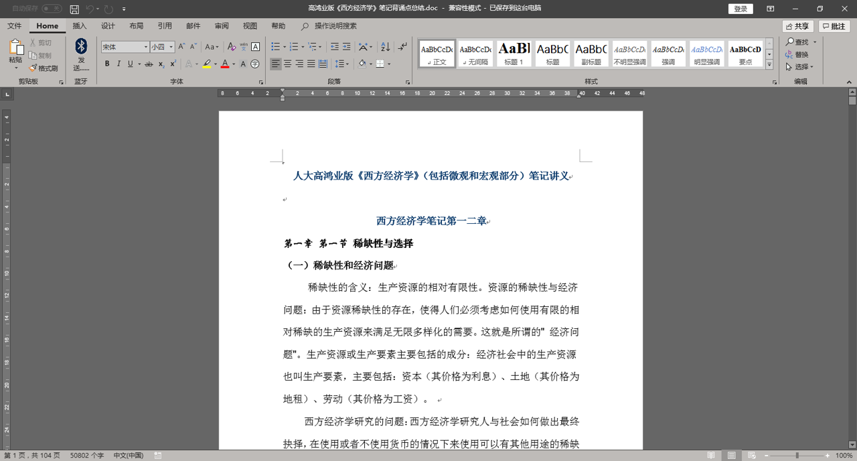Decrease font size with the shrink font icon
The height and width of the screenshot is (461, 857).
click(x=193, y=47)
